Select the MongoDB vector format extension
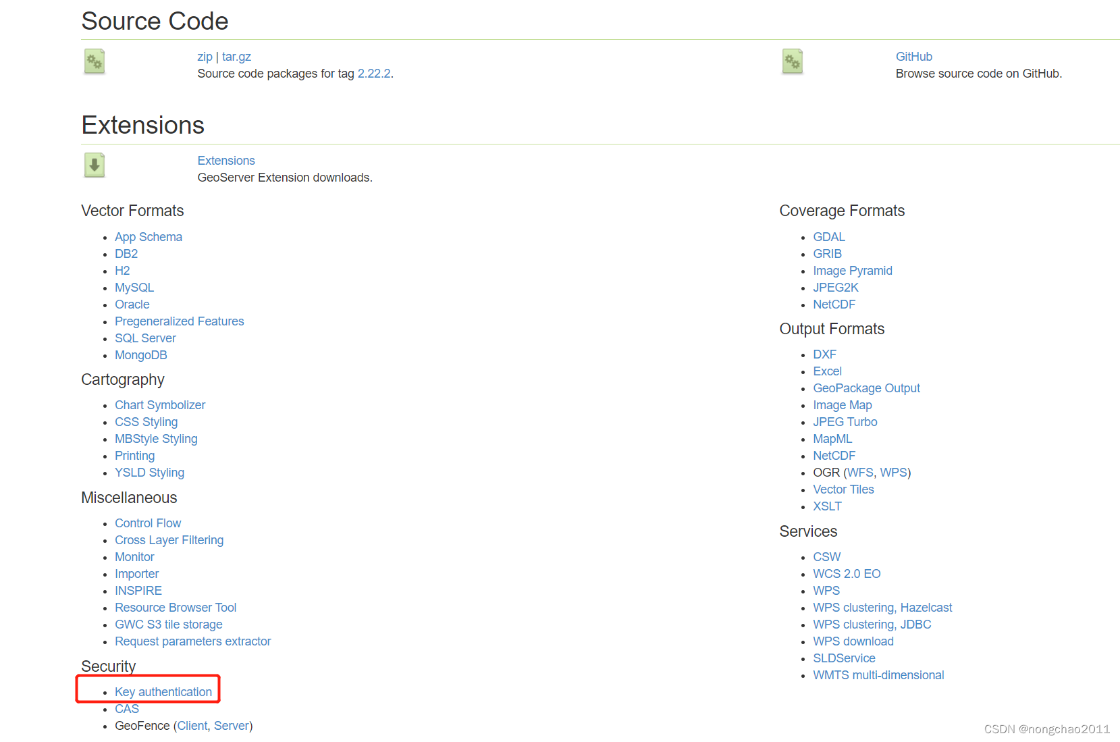 (140, 354)
